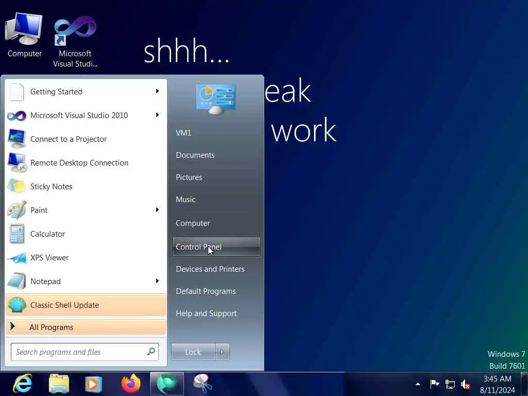Click the network tray icon
The image size is (528, 396).
pos(450,384)
